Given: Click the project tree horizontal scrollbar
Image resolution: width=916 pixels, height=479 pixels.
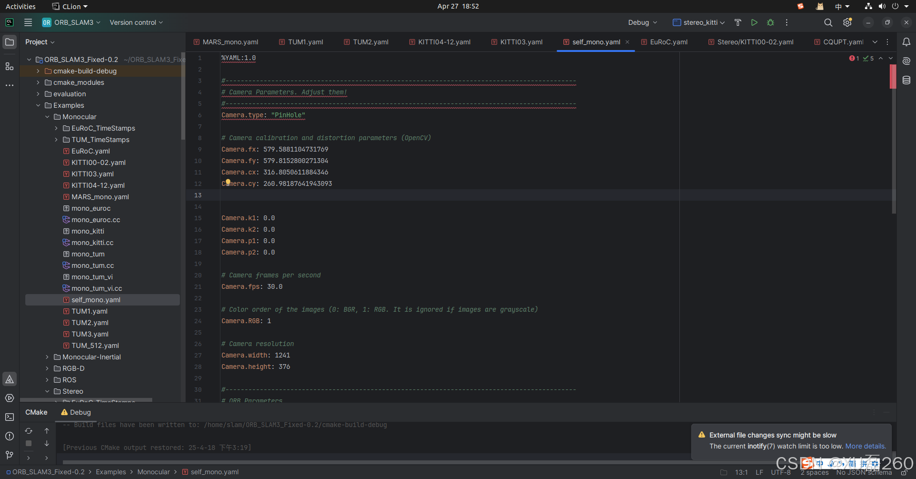Looking at the screenshot, I should [x=86, y=400].
